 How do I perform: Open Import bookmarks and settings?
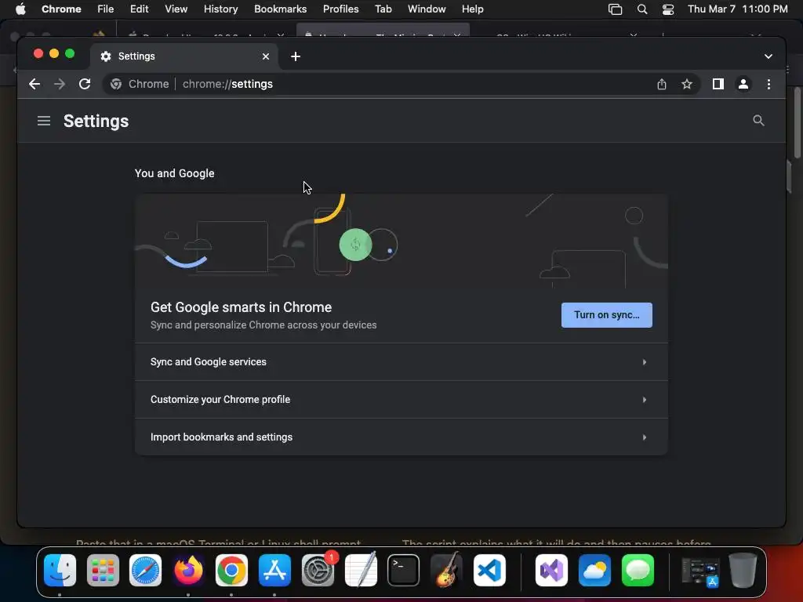[x=401, y=437]
